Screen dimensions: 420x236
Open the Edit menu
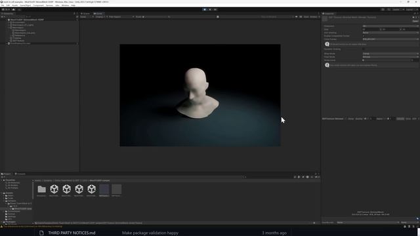tap(8, 5)
